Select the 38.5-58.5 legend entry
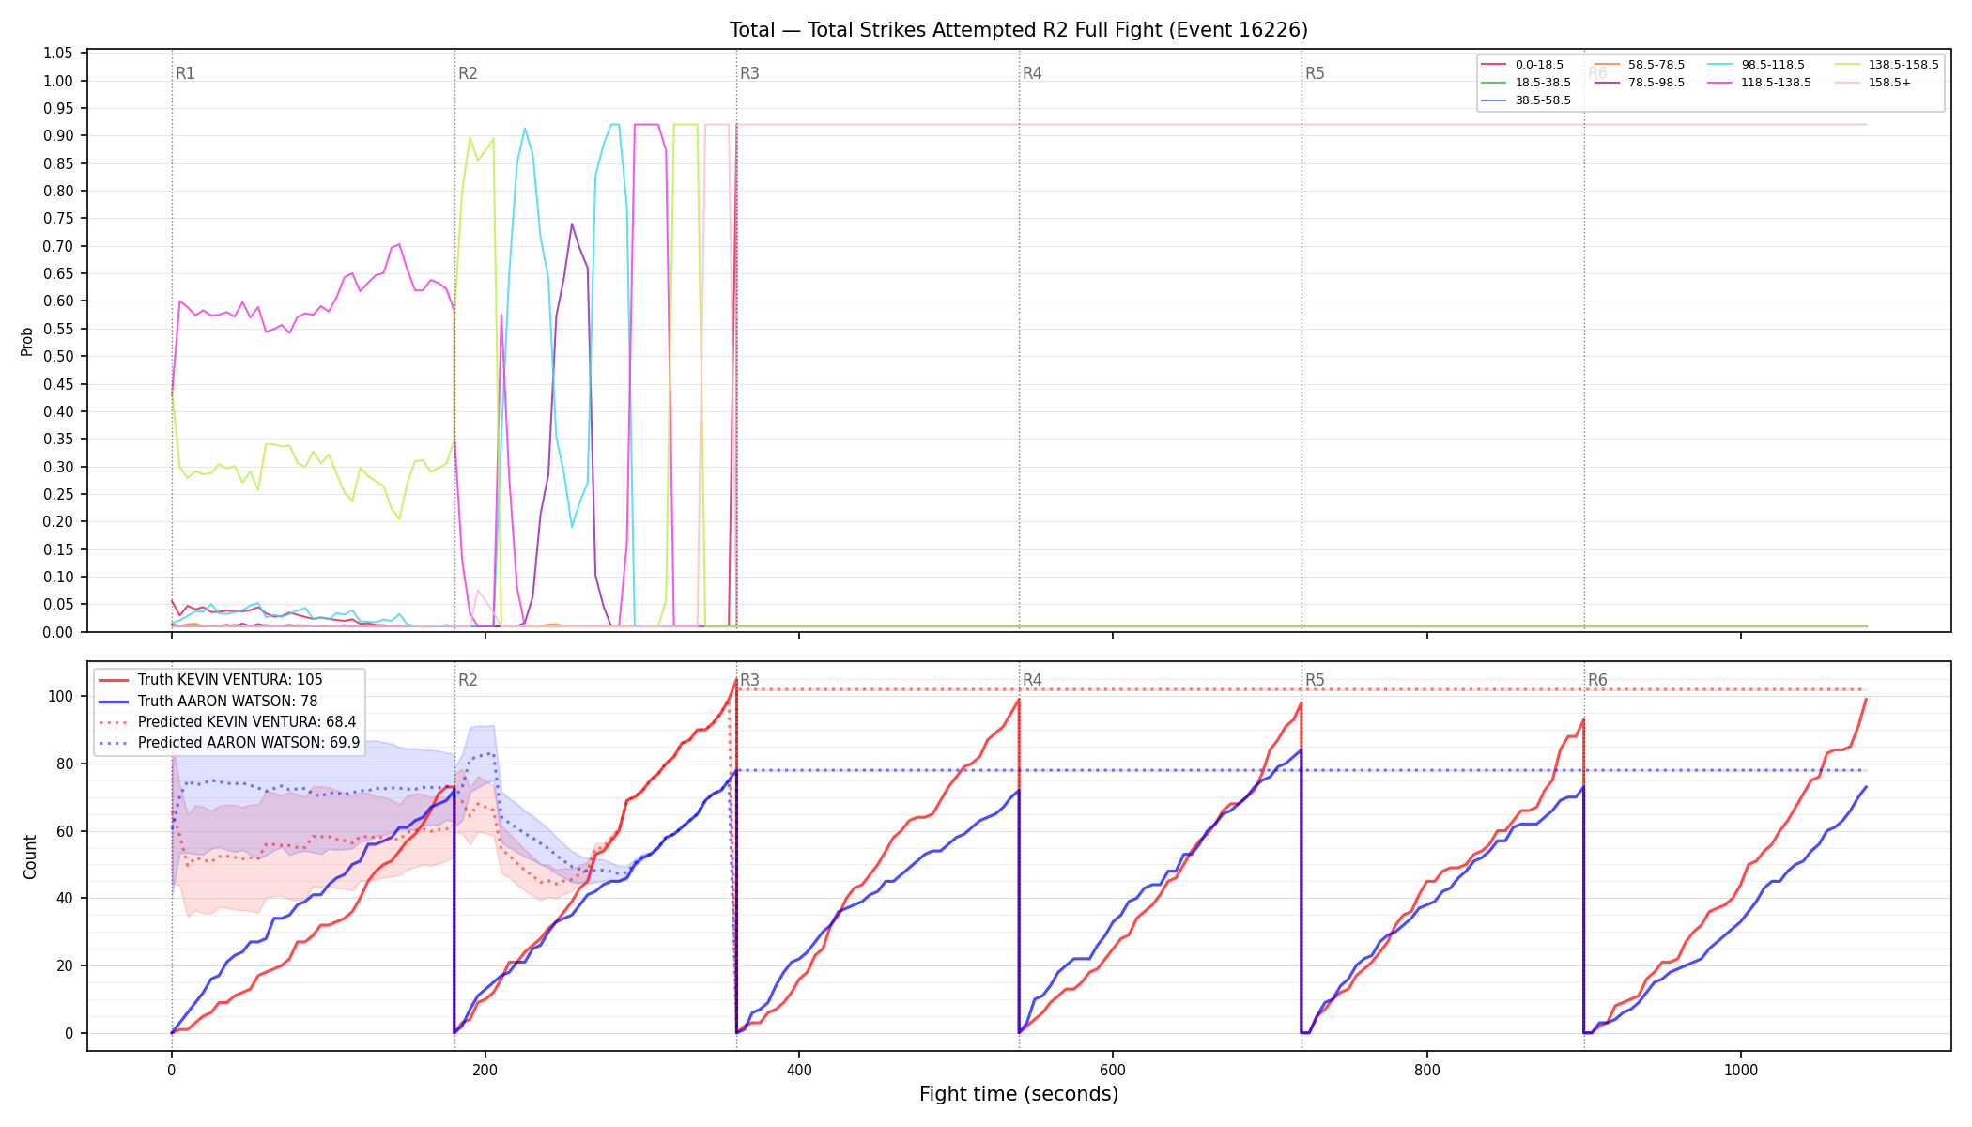The image size is (1972, 1127). [x=1526, y=100]
